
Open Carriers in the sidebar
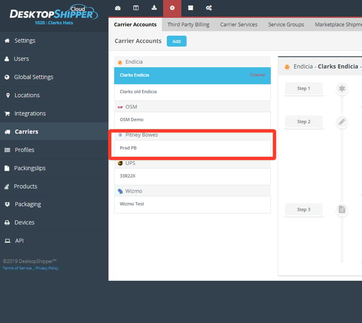[x=54, y=132]
